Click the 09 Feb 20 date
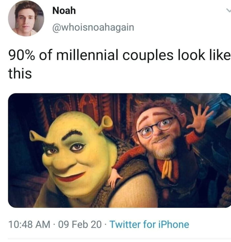Image resolution: width=231 pixels, height=242 pixels. [80, 224]
